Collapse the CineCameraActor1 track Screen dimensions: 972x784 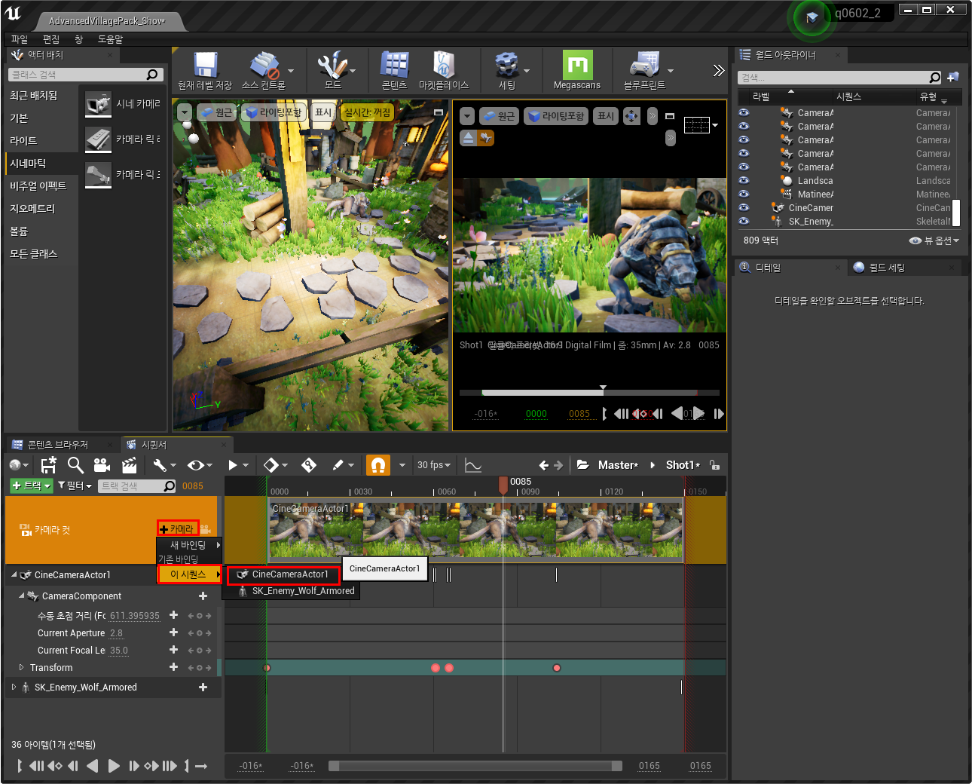point(14,574)
